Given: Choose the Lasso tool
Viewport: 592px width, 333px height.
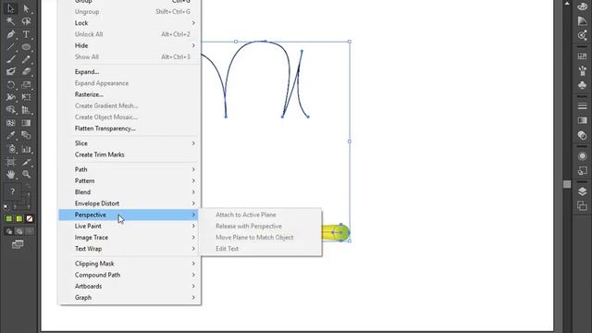Looking at the screenshot, I should (26, 21).
